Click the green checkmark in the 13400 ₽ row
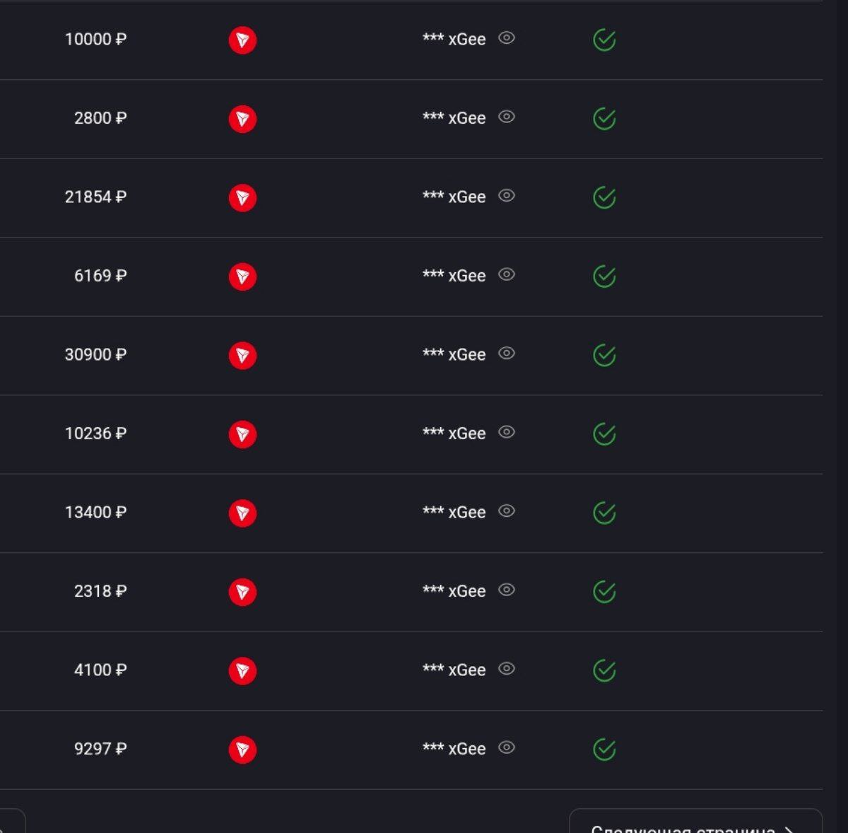This screenshot has height=833, width=848. click(x=604, y=513)
